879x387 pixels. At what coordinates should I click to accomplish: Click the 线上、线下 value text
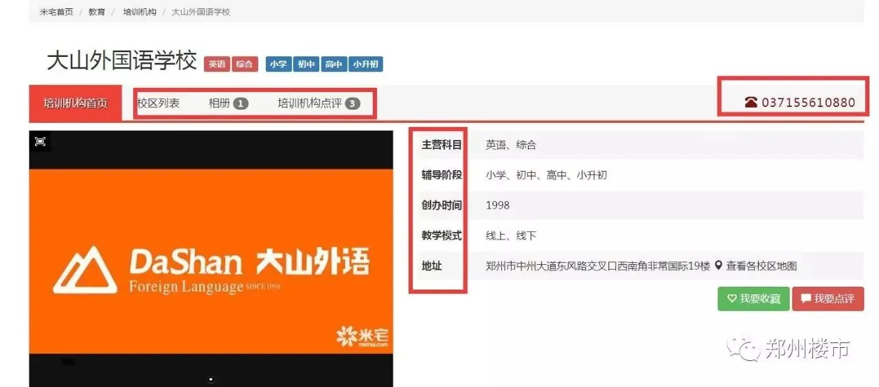tap(511, 235)
